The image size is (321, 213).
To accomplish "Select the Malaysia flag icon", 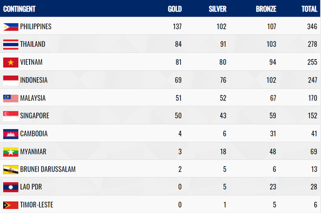I will 11,98.
